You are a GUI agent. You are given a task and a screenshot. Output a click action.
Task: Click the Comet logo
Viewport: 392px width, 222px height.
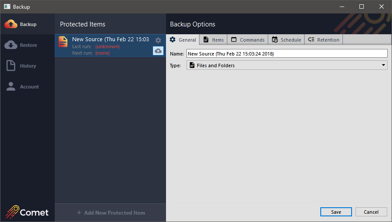27,212
